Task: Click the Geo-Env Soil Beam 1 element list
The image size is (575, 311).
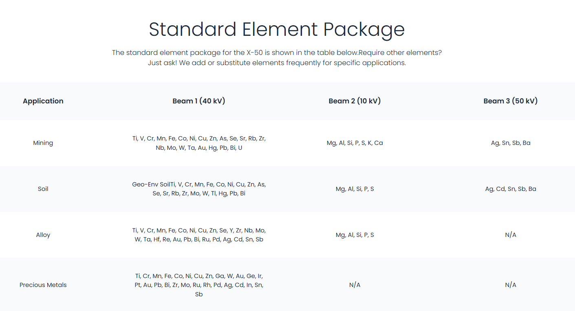Action: (199, 189)
